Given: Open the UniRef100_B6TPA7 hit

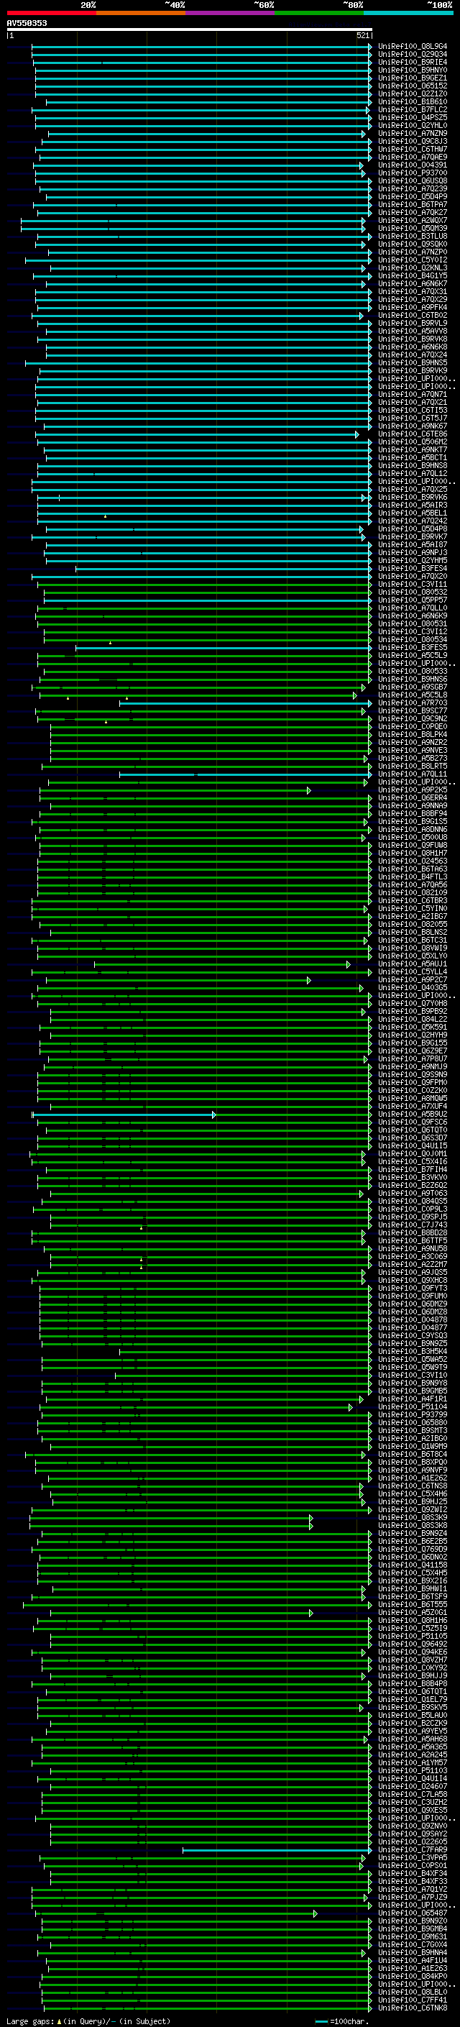Looking at the screenshot, I should [413, 205].
